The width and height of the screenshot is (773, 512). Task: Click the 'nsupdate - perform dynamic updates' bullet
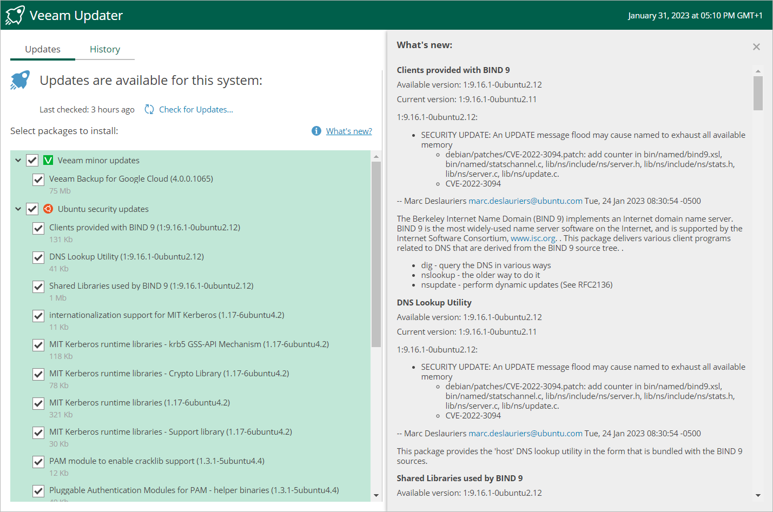517,284
